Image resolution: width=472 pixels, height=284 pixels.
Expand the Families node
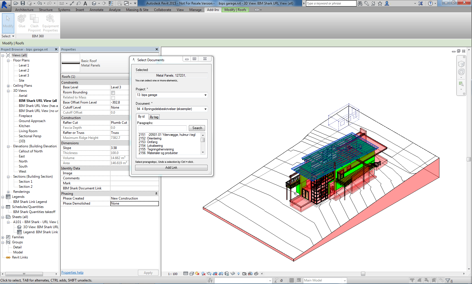3,237
